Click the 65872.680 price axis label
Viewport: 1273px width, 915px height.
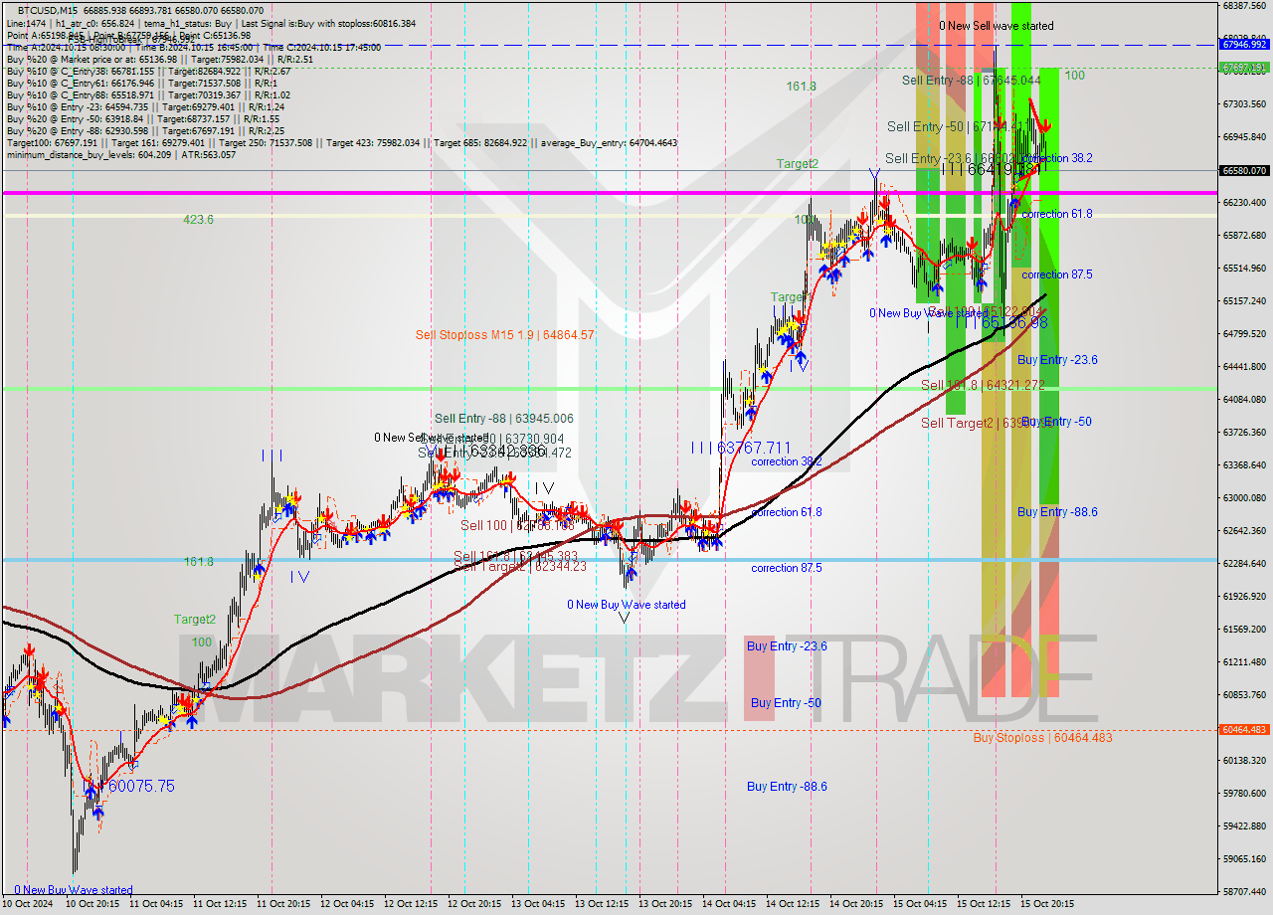pyautogui.click(x=1244, y=235)
